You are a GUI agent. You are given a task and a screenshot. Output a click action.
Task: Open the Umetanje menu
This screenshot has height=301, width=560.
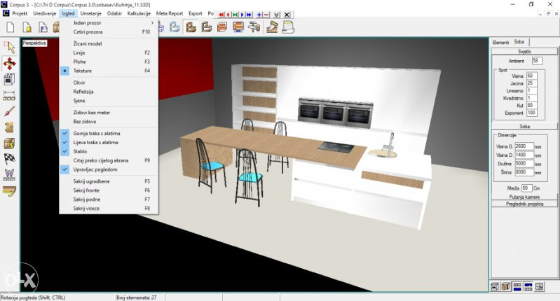click(x=90, y=13)
